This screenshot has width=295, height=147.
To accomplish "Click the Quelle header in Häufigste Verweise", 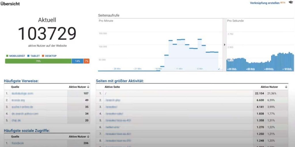I will pos(15,87).
